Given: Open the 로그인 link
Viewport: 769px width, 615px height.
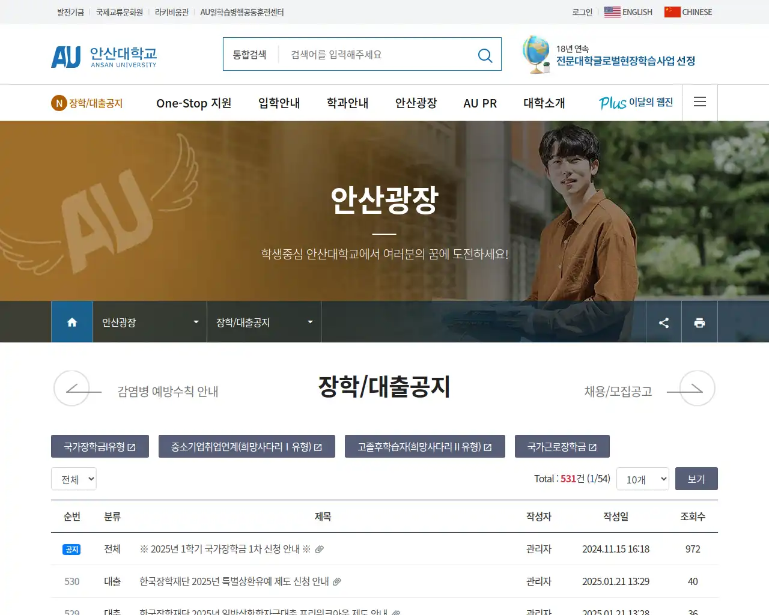Looking at the screenshot, I should (581, 11).
